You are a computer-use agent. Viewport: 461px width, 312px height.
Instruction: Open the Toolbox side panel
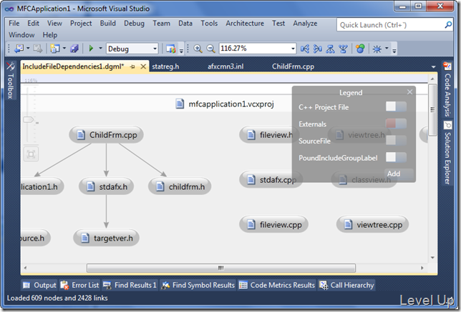pyautogui.click(x=10, y=81)
